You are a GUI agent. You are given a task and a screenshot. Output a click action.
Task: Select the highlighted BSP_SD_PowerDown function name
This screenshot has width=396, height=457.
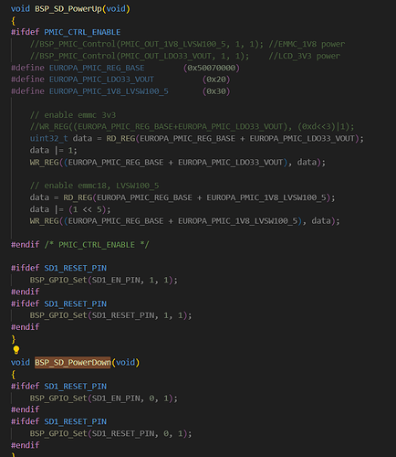73,363
